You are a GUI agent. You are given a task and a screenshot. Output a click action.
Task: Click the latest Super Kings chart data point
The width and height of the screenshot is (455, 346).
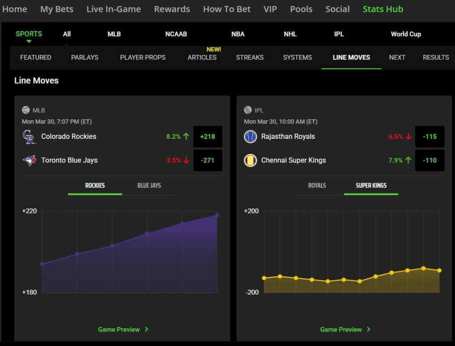pyautogui.click(x=440, y=270)
